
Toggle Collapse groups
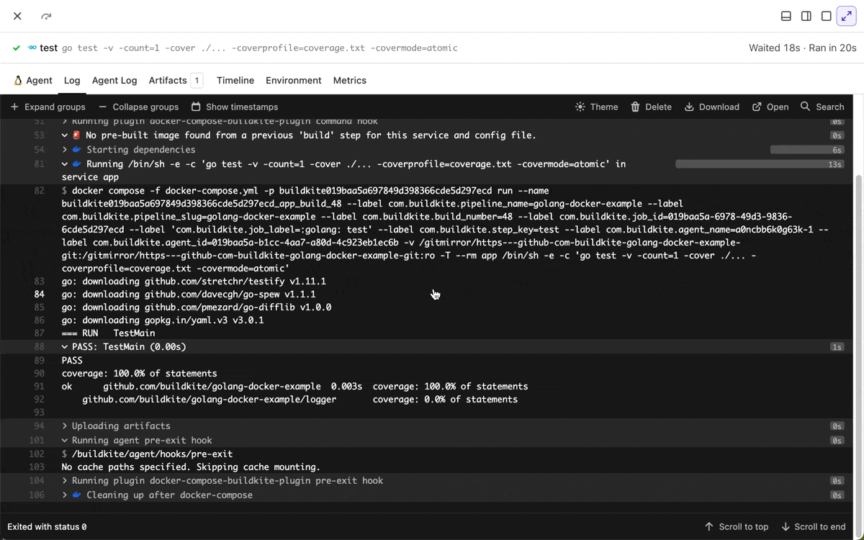[139, 107]
